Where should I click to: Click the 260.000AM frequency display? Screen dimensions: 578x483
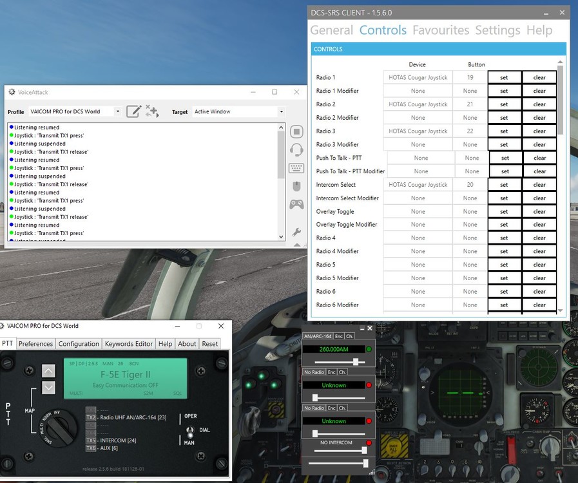click(x=334, y=349)
